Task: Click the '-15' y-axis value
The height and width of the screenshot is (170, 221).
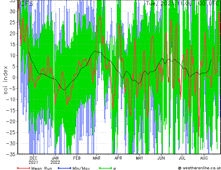Action: [11, 110]
